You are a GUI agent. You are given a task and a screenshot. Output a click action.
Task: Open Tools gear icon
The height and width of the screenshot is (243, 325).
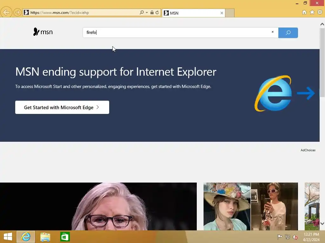tap(320, 12)
